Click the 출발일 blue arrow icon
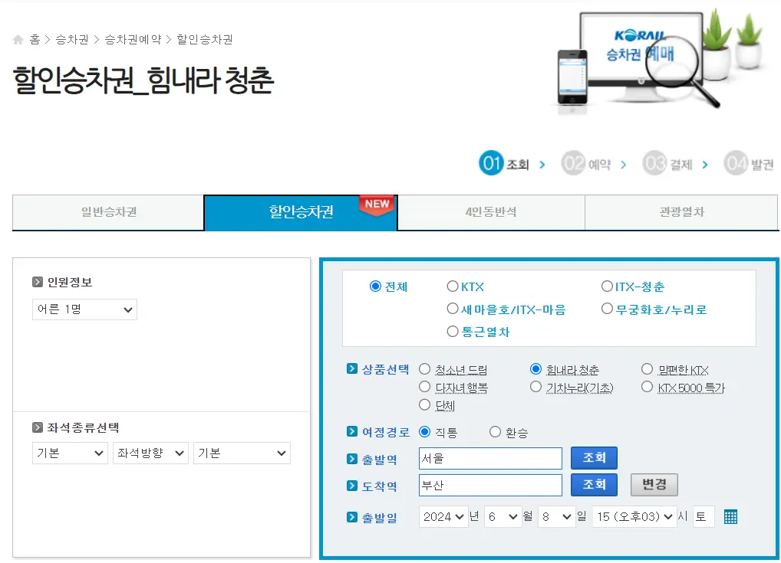The height and width of the screenshot is (563, 781). (352, 517)
